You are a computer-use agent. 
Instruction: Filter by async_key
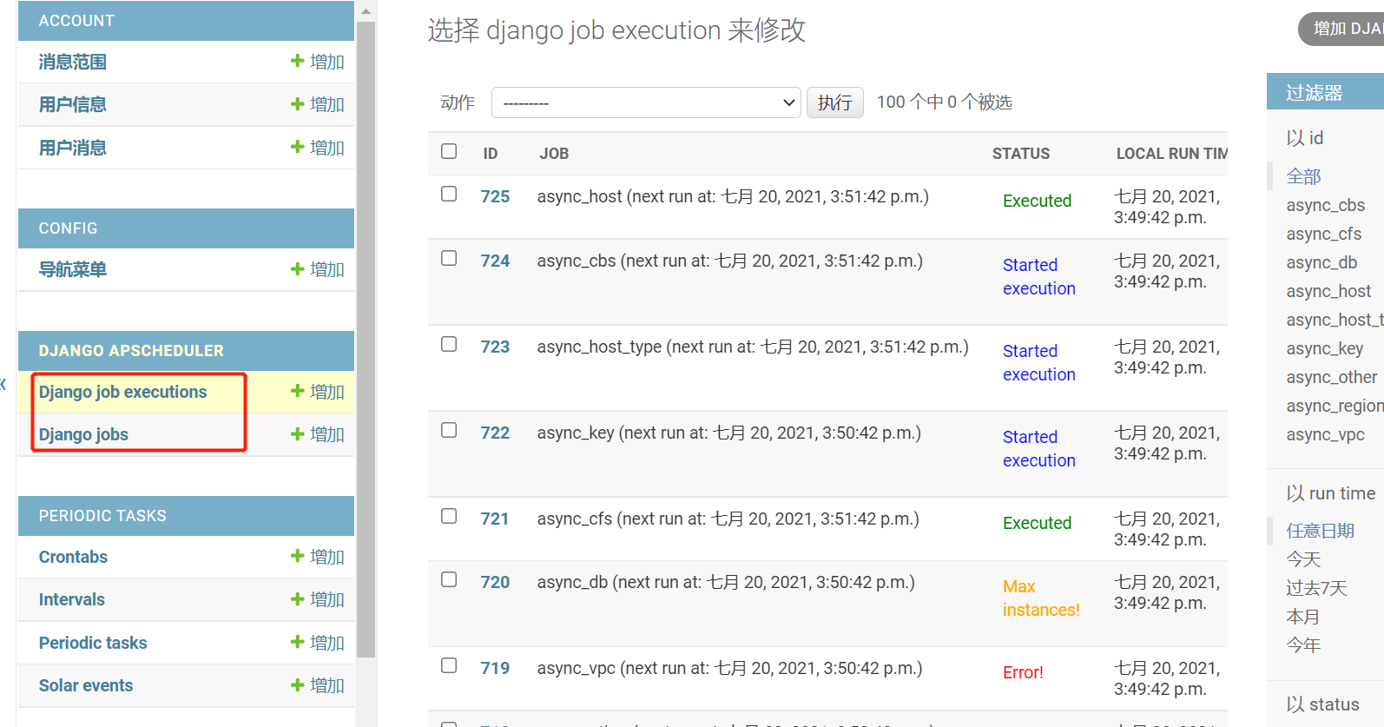(x=1324, y=348)
